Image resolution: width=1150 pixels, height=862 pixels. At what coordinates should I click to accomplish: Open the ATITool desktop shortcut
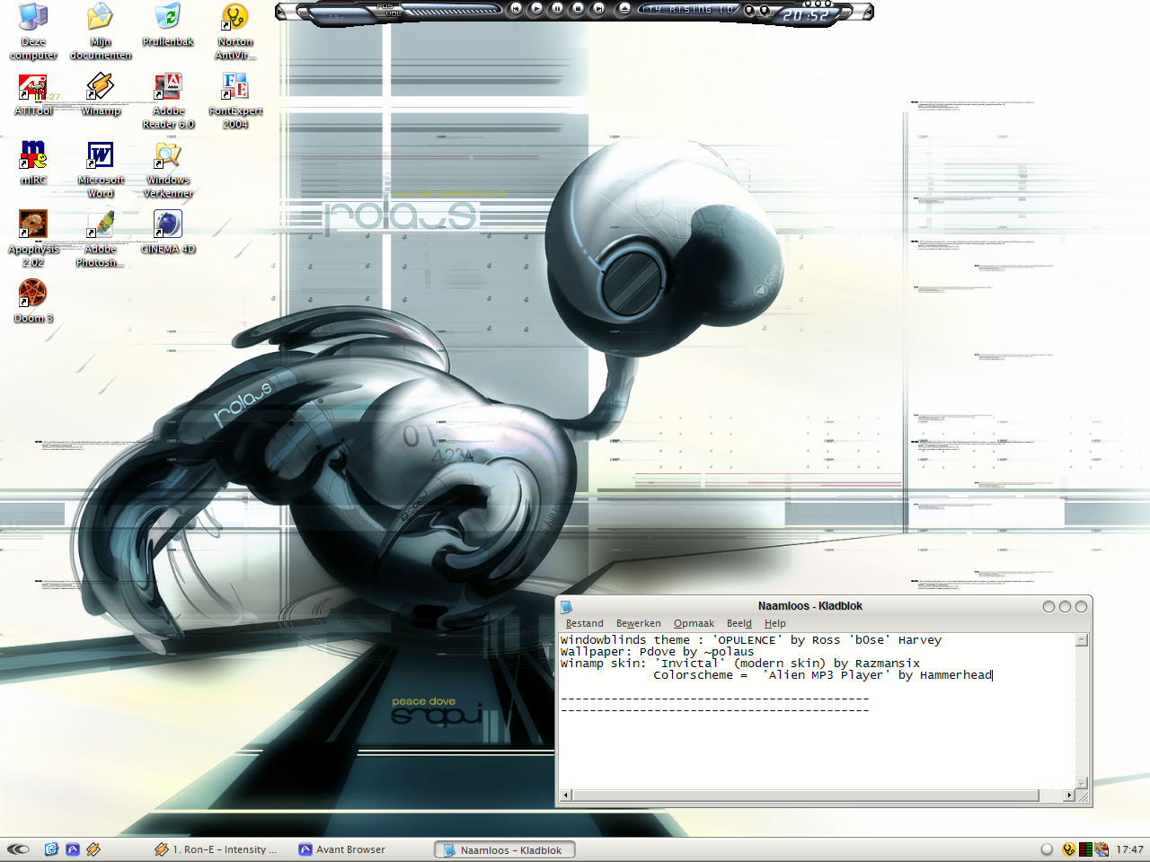(33, 94)
